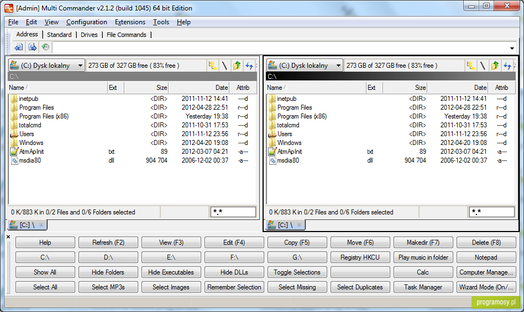Click the Move (F6) button
This screenshot has width=524, height=312.
click(x=360, y=243)
